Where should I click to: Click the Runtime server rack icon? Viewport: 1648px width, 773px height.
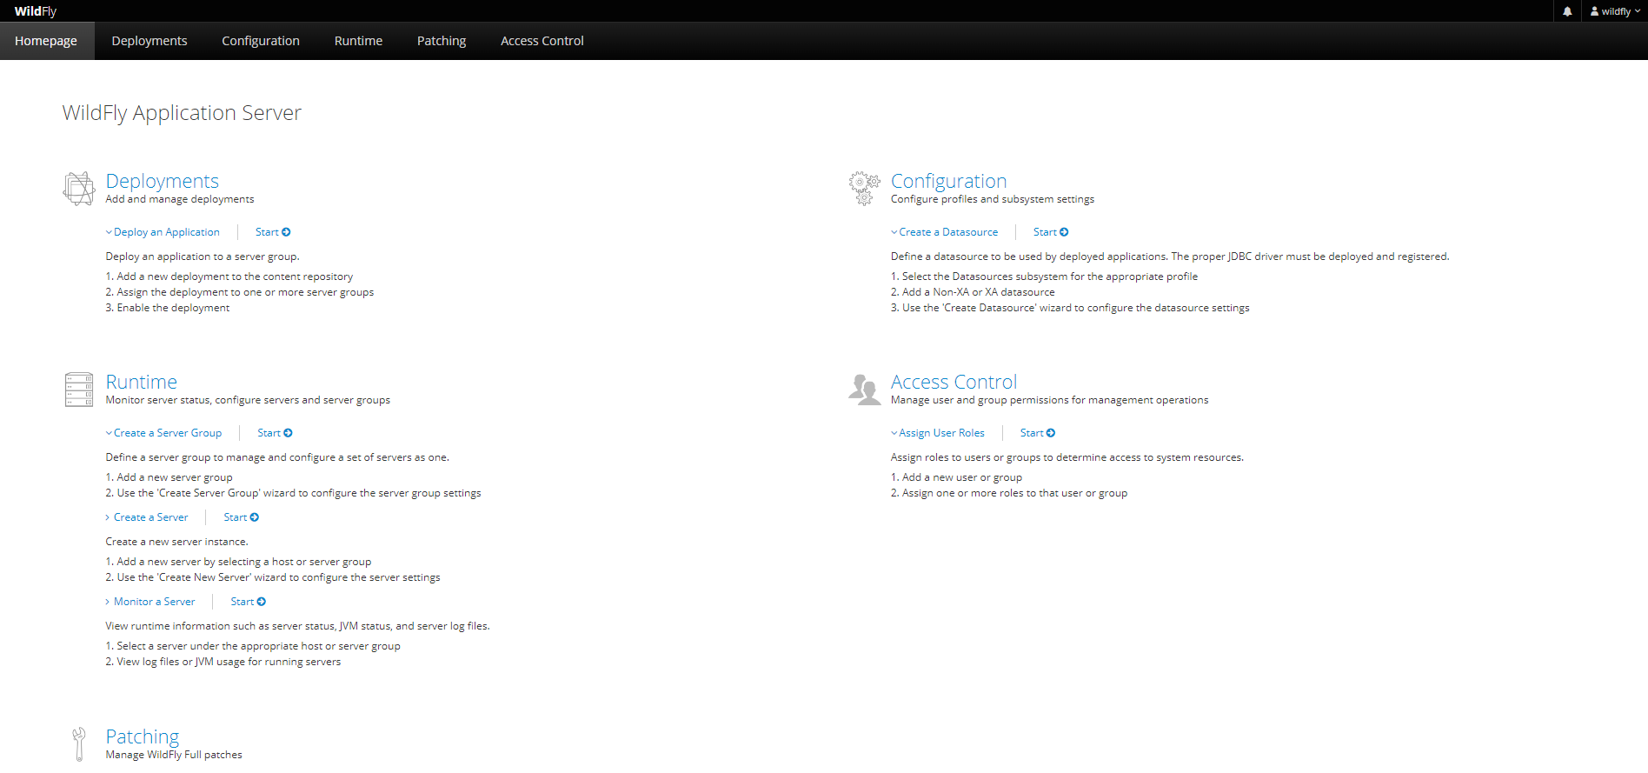pos(78,390)
